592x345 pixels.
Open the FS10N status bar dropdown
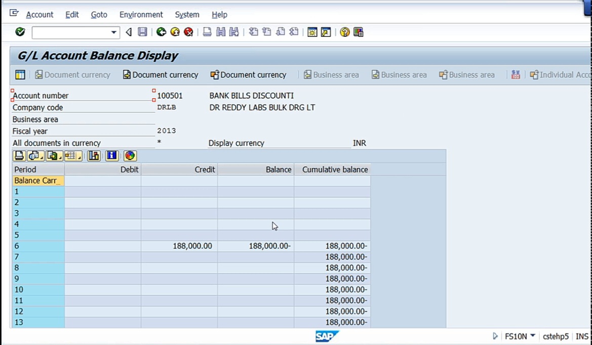[533, 335]
